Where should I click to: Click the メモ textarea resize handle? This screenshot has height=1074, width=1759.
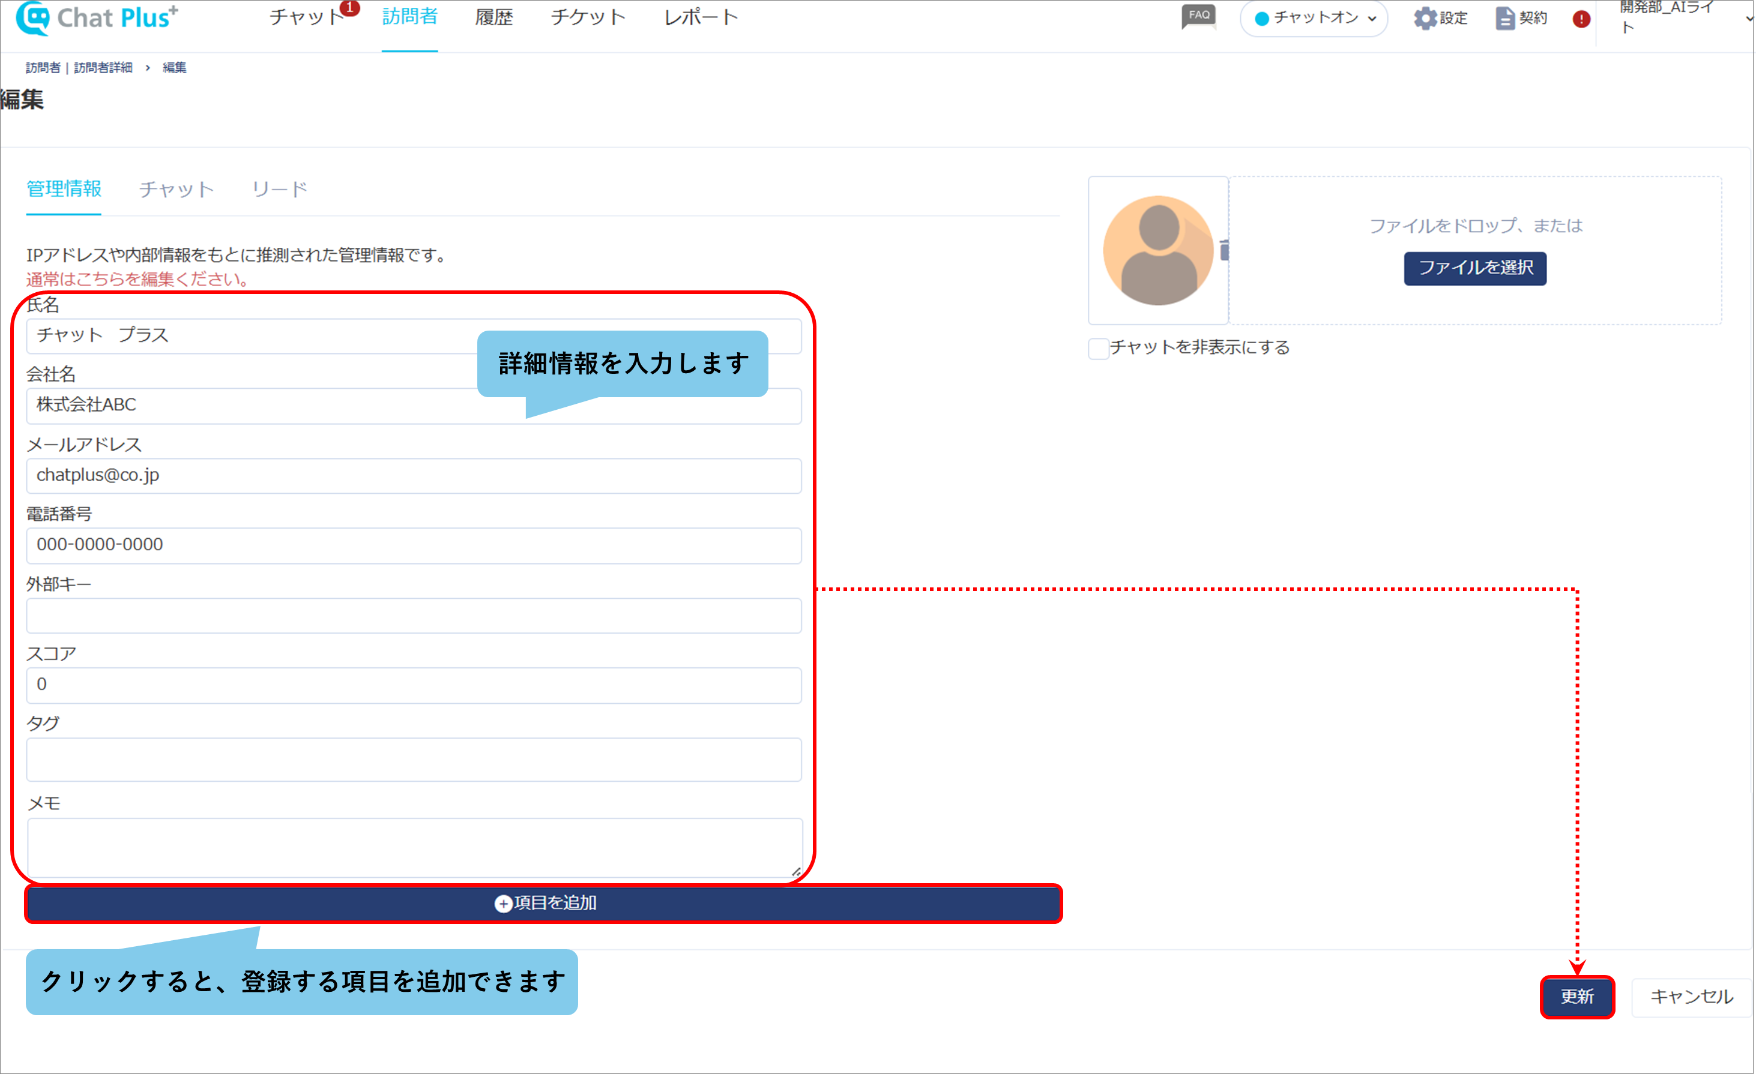796,871
